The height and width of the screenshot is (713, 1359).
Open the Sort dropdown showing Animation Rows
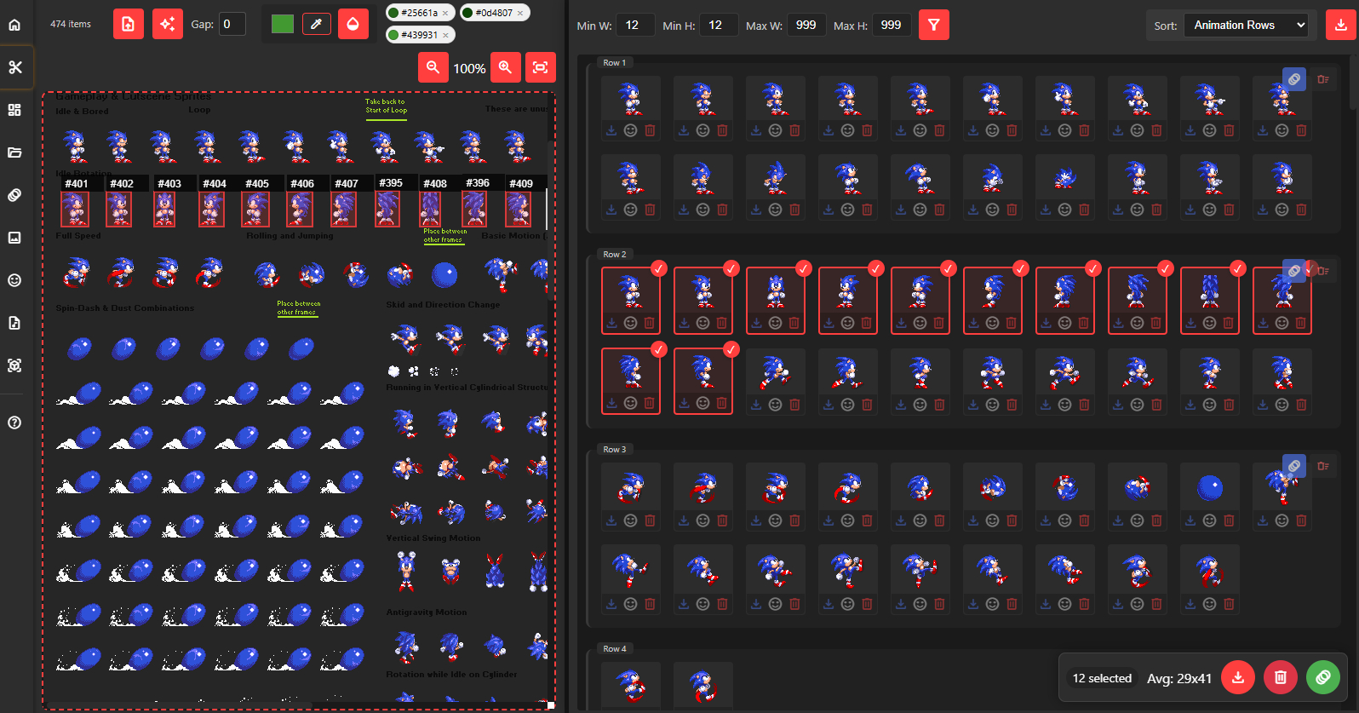1246,25
